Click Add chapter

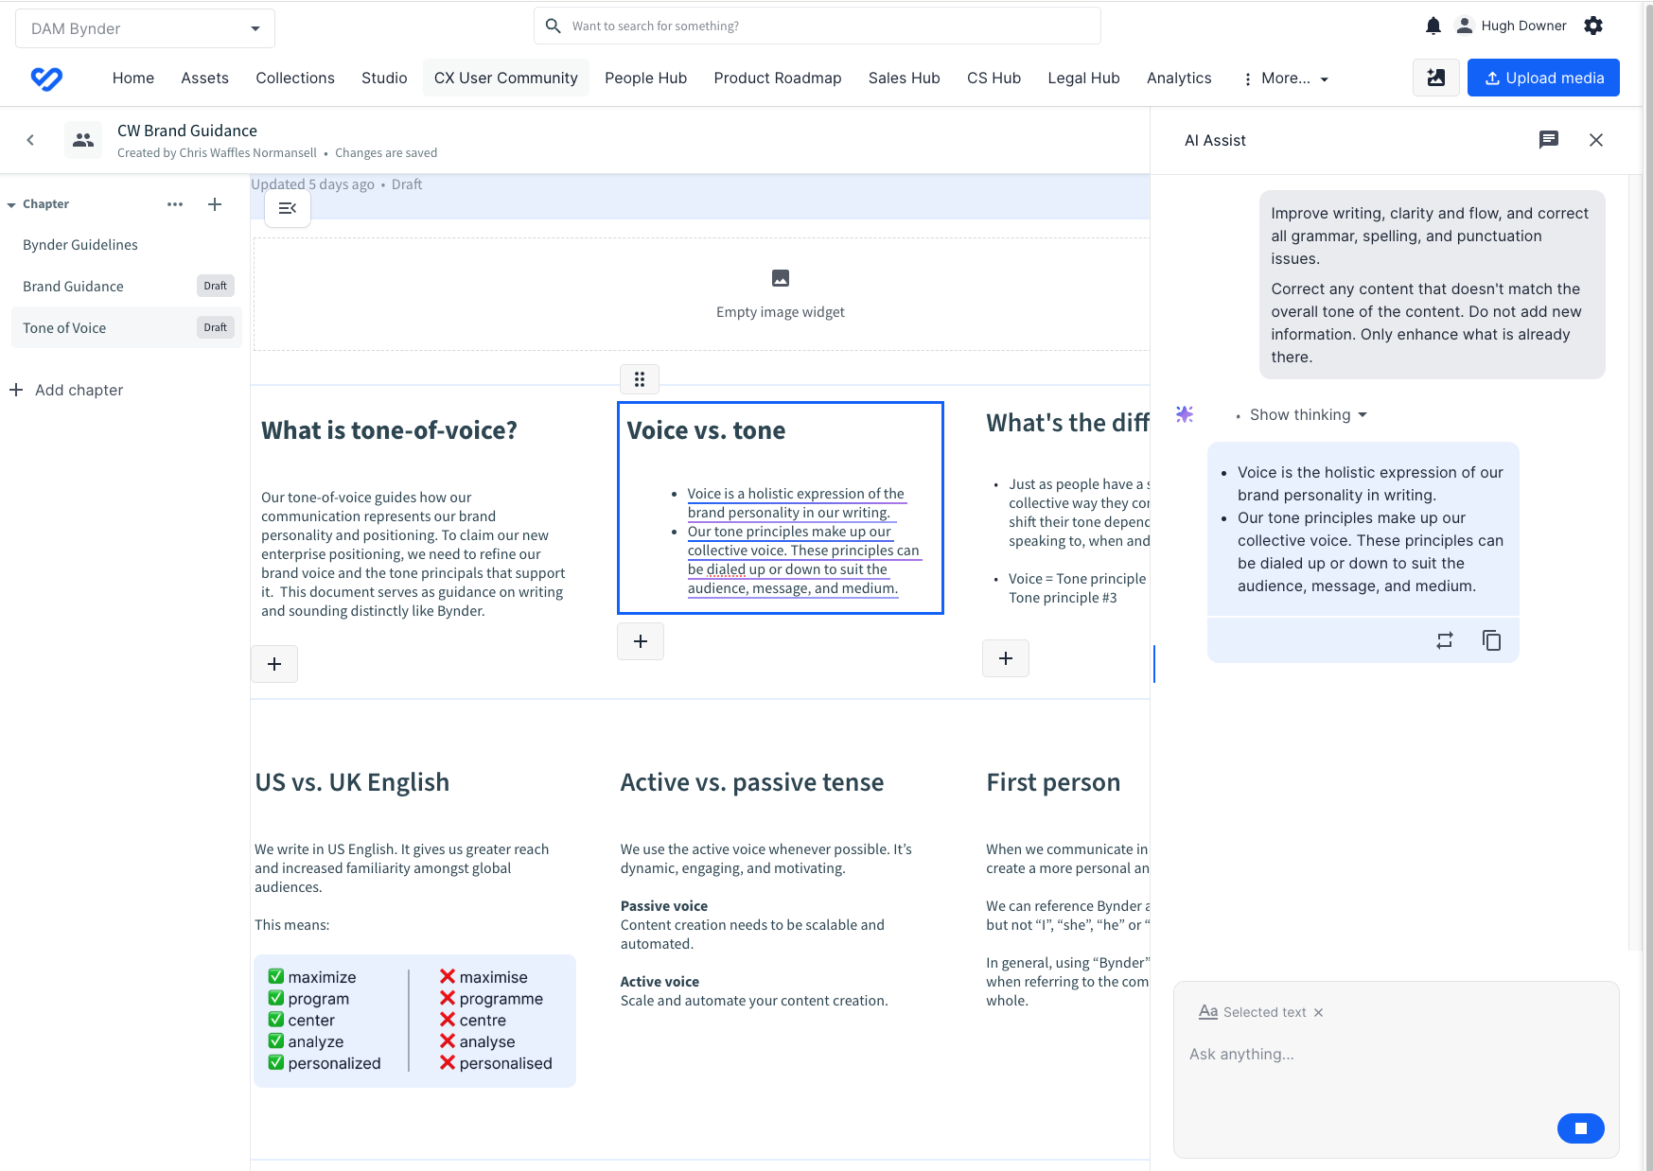(66, 390)
